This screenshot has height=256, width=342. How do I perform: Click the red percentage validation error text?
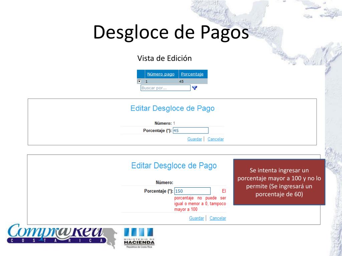(200, 200)
